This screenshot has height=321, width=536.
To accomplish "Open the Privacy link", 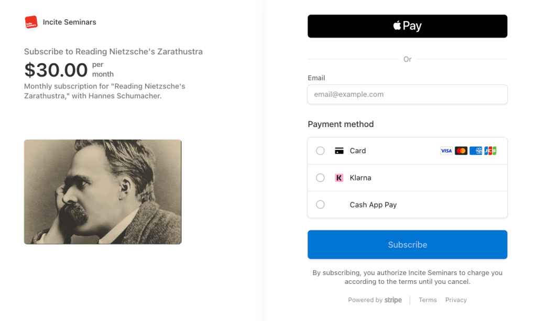I will [x=456, y=300].
